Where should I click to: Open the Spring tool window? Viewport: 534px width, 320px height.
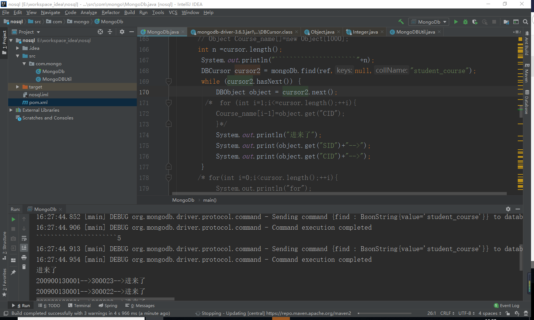tap(108, 306)
